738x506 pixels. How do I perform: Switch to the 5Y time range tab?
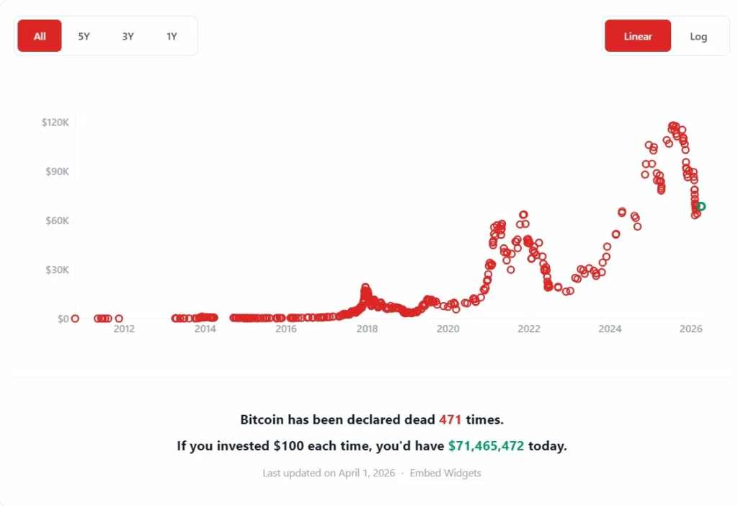pos(84,36)
